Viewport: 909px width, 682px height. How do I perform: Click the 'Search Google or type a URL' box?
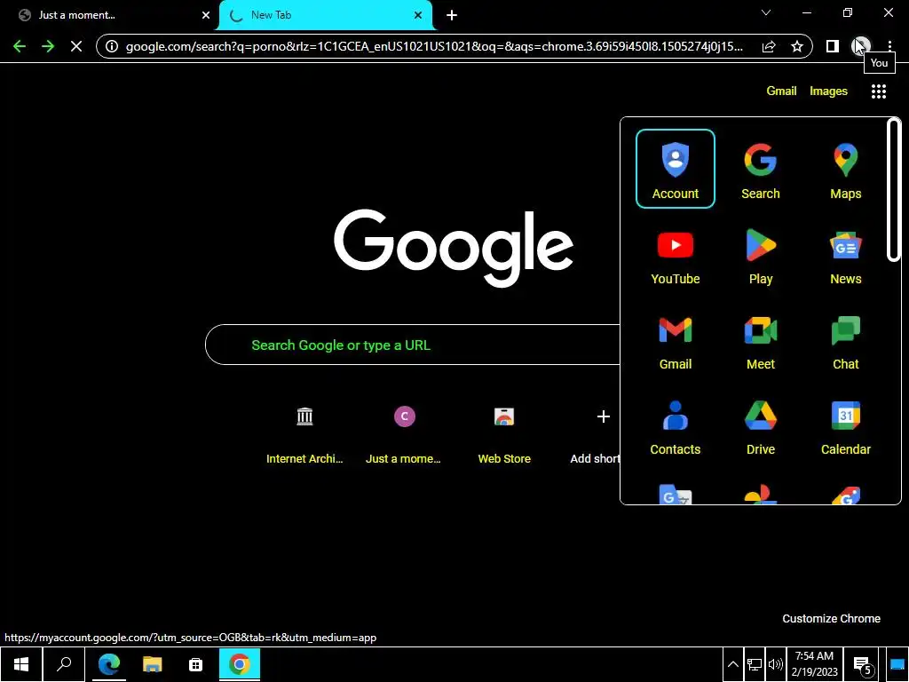(x=413, y=345)
